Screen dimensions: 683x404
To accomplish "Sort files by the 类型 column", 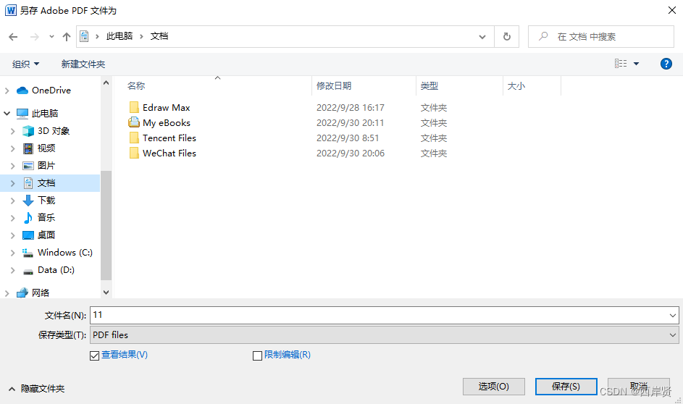I will pos(429,85).
